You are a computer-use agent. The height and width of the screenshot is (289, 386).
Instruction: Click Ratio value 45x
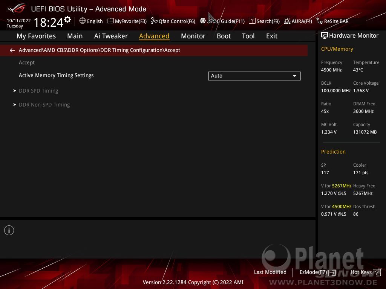[325, 111]
